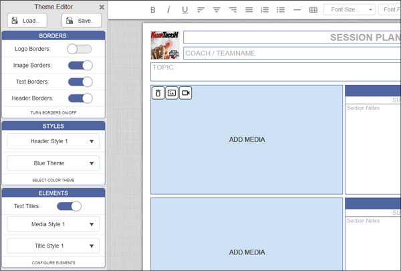401x271 pixels.
Task: Expand the Media Style 1 dropdown
Action: click(53, 224)
